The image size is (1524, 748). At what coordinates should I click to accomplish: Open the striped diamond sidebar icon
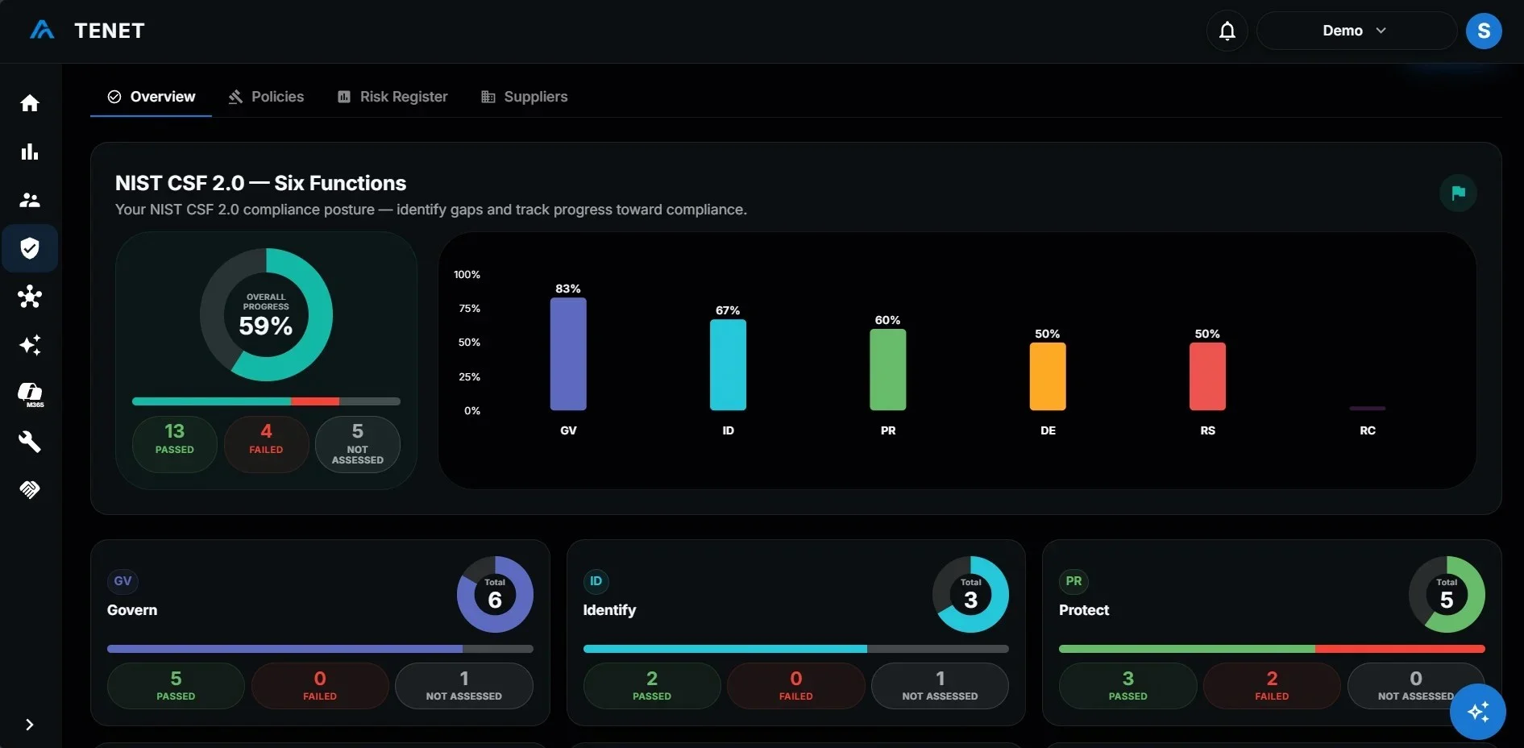[30, 489]
